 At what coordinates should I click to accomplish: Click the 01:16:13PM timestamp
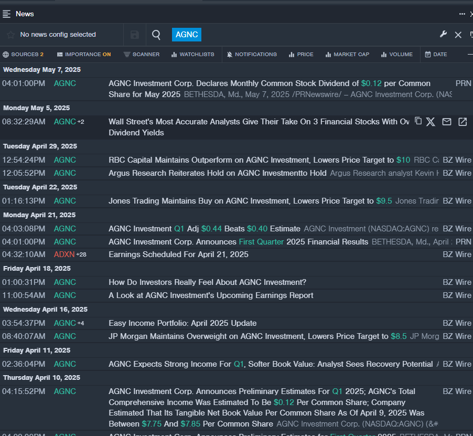[24, 201]
